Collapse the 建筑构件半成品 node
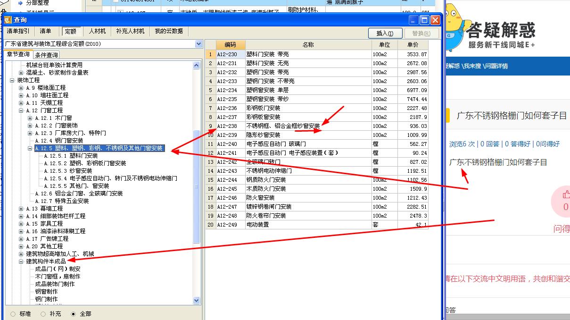 click(x=21, y=261)
